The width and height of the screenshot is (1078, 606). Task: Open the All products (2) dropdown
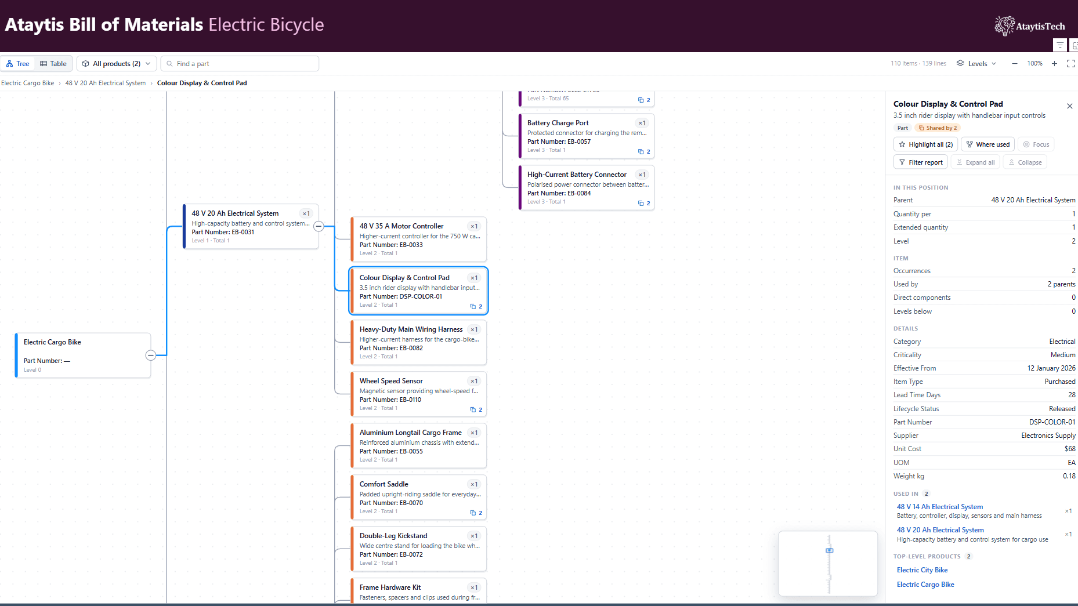pos(117,64)
